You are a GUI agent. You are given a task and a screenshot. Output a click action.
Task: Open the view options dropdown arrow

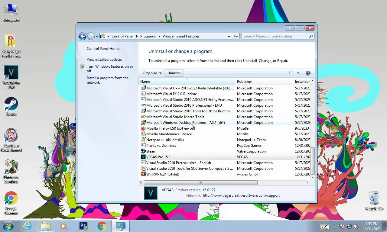(x=298, y=73)
